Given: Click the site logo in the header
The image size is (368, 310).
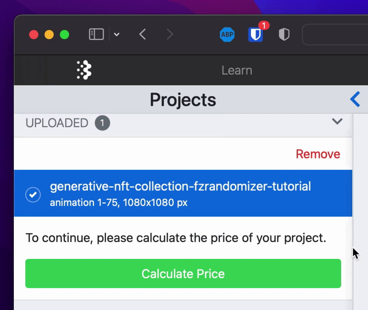Looking at the screenshot, I should tap(84, 70).
